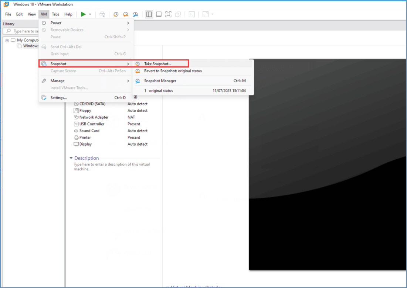407x288 pixels.
Task: Click the Send Ctrl+Alt+Del toolbar icon
Action: tap(102, 14)
